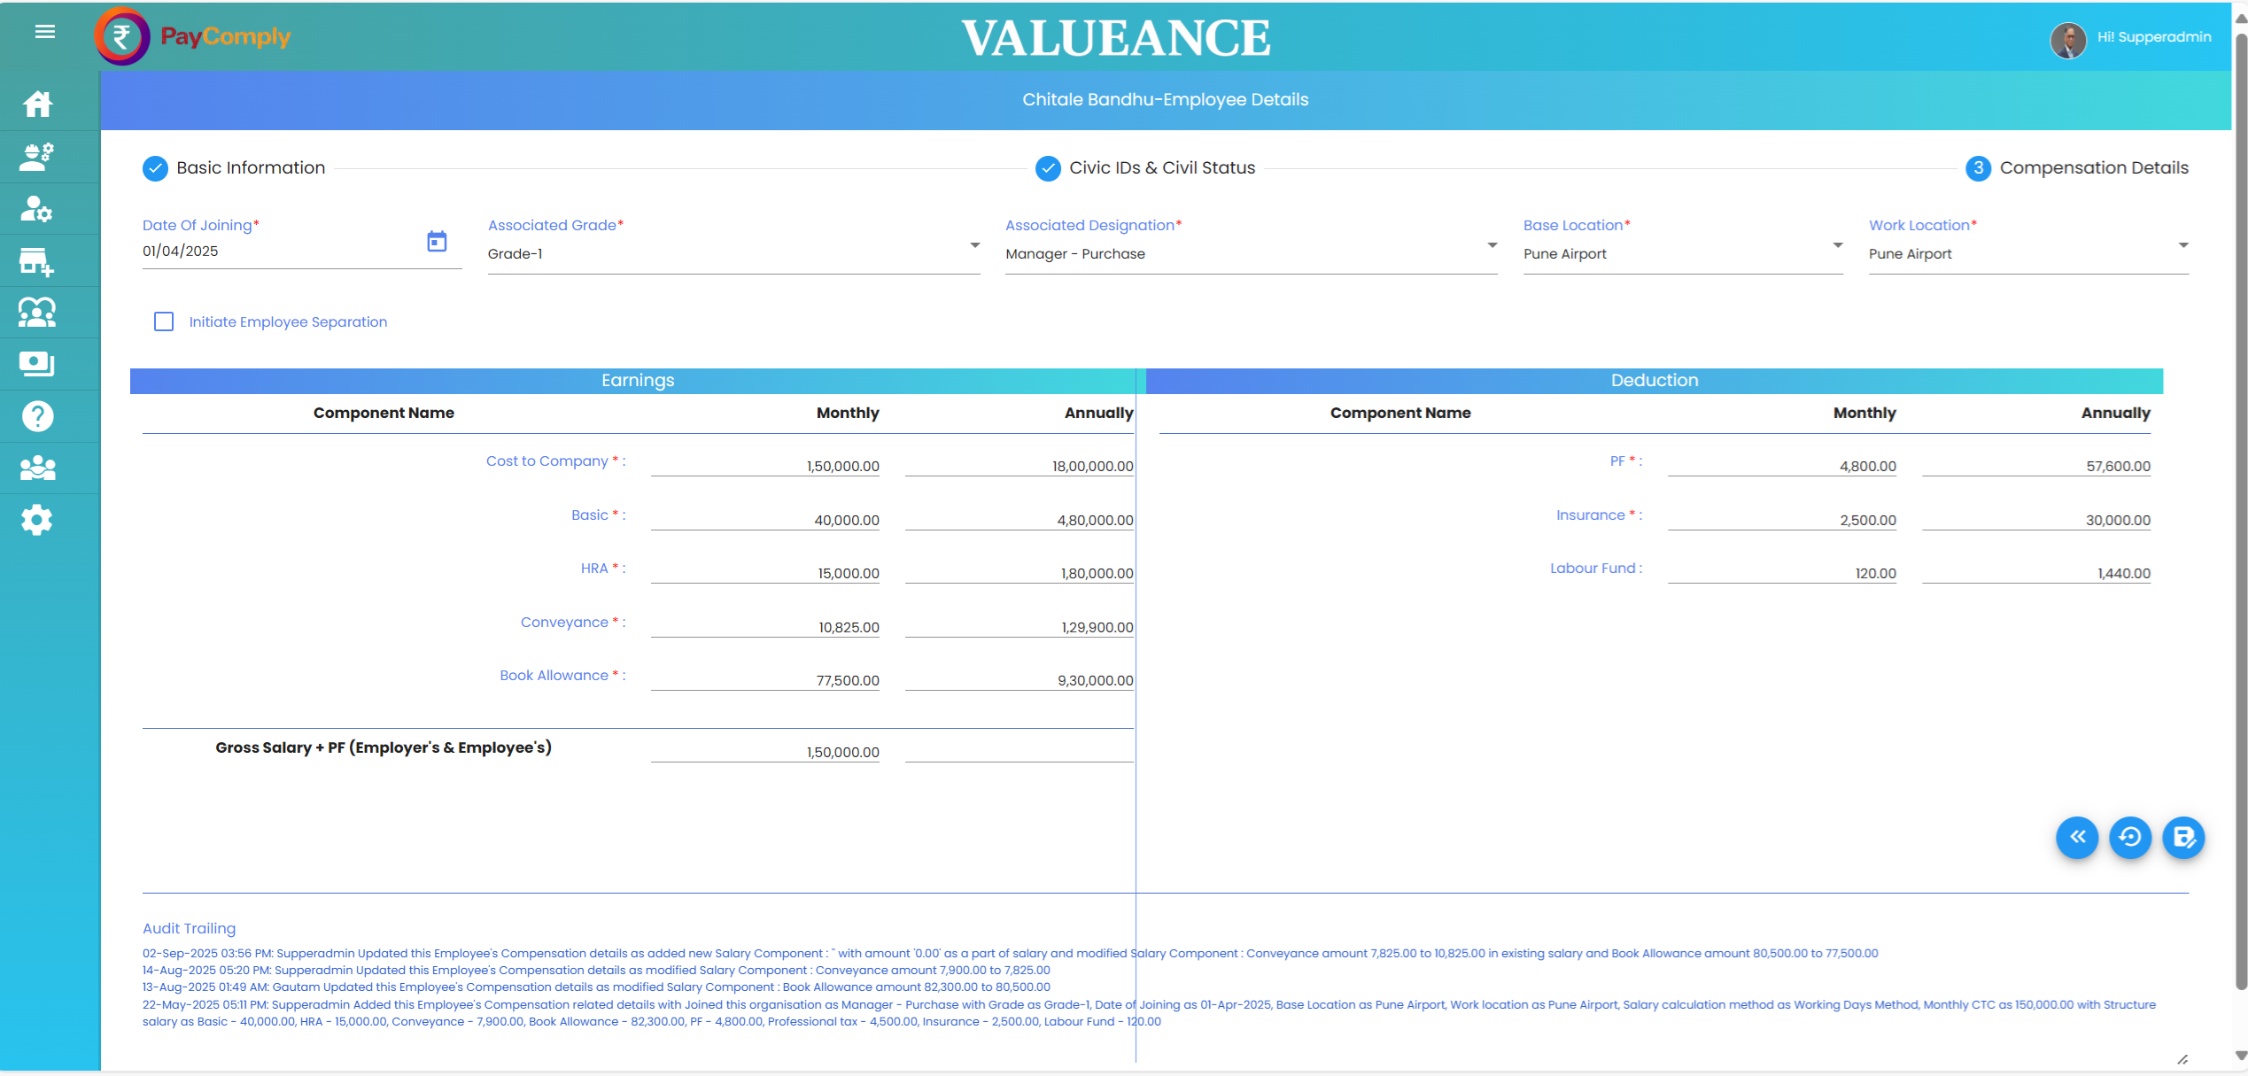Click the PF monthly deduction field
This screenshot has height=1076, width=2248.
click(x=1782, y=466)
